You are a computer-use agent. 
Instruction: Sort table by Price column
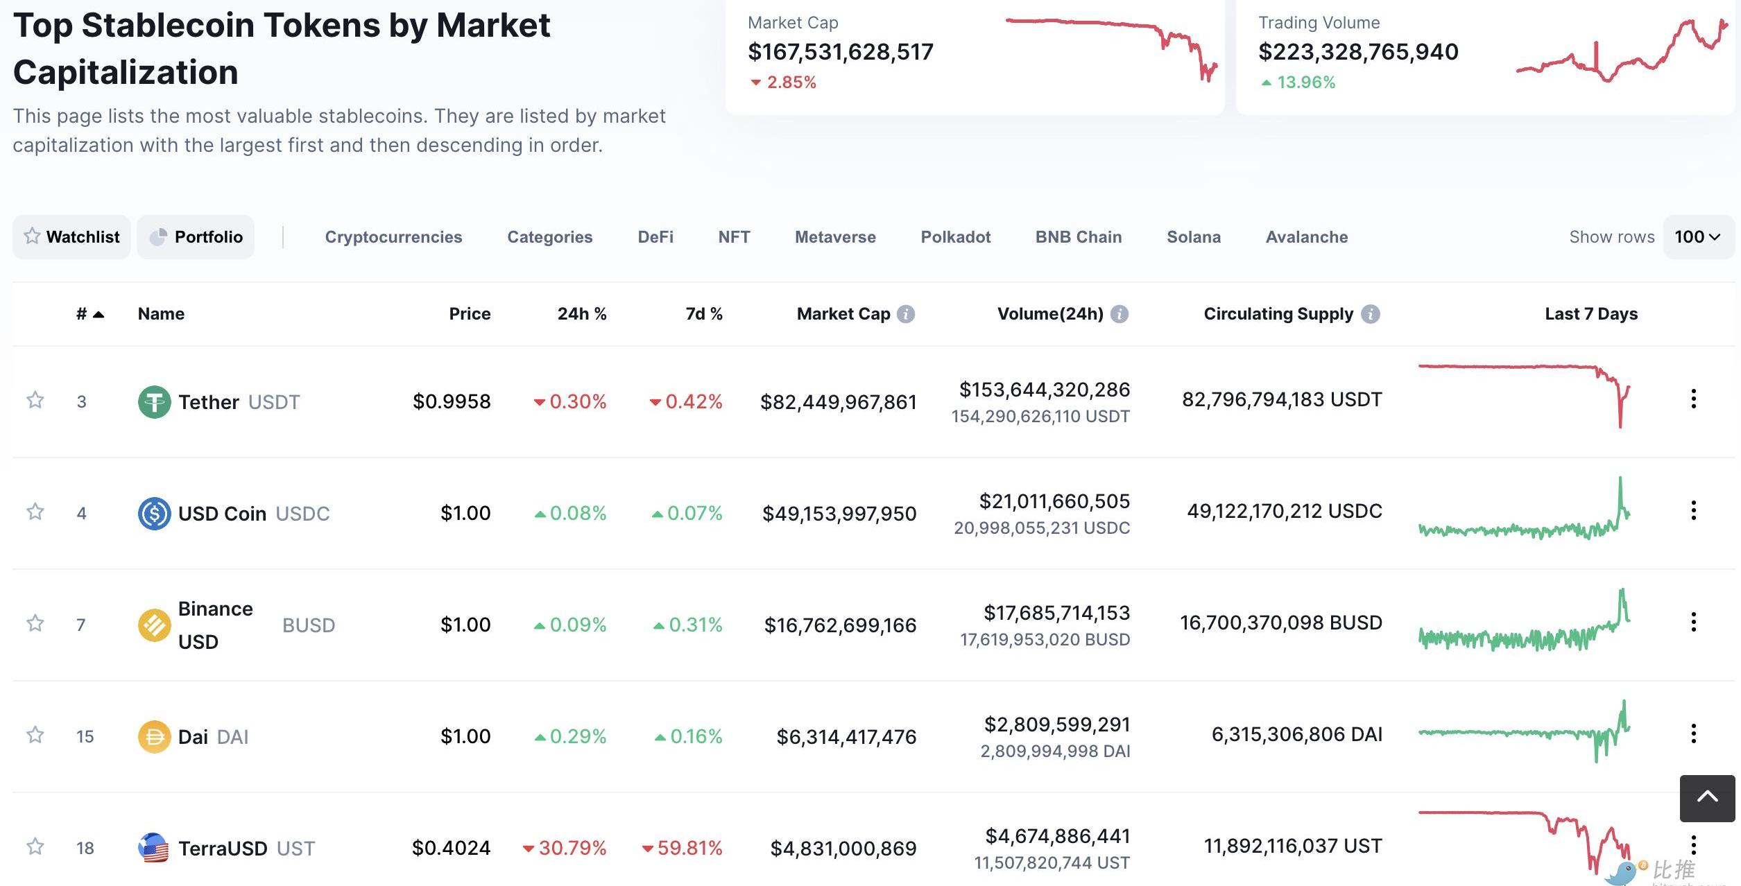pyautogui.click(x=470, y=314)
